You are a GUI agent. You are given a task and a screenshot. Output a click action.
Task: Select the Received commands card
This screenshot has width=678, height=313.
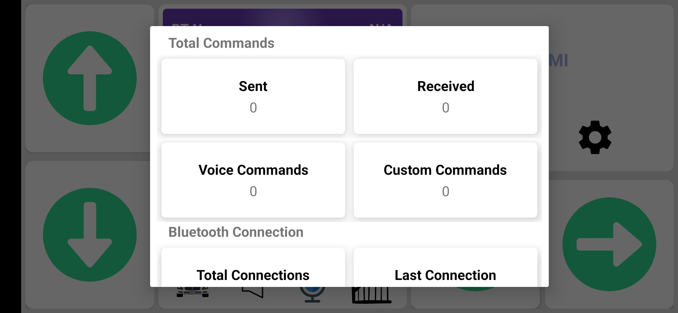445,96
